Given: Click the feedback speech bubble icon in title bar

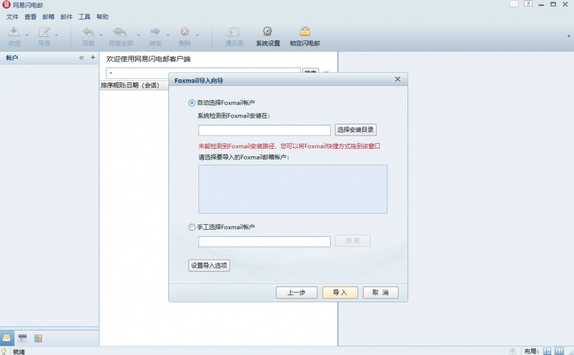Looking at the screenshot, I should [x=514, y=4].
